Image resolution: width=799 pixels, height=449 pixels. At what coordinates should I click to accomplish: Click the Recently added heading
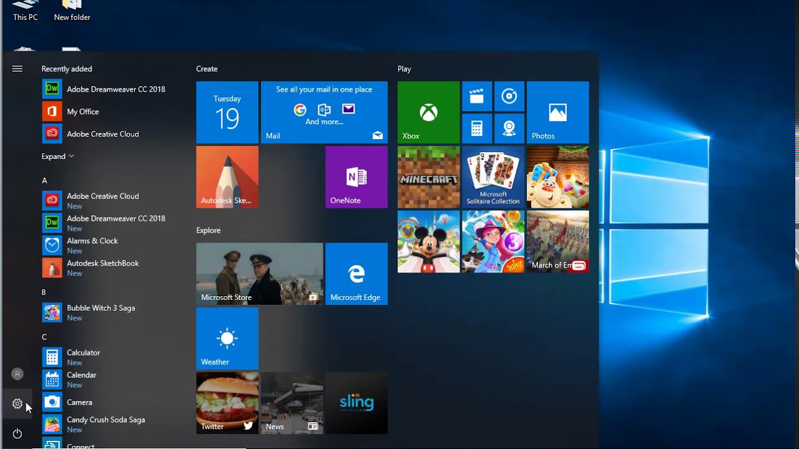(x=67, y=69)
